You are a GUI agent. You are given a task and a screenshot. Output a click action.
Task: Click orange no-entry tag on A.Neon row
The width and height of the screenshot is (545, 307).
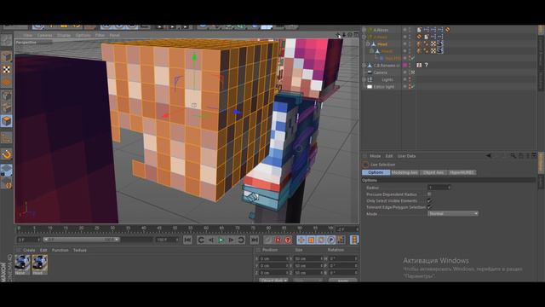[x=447, y=30]
